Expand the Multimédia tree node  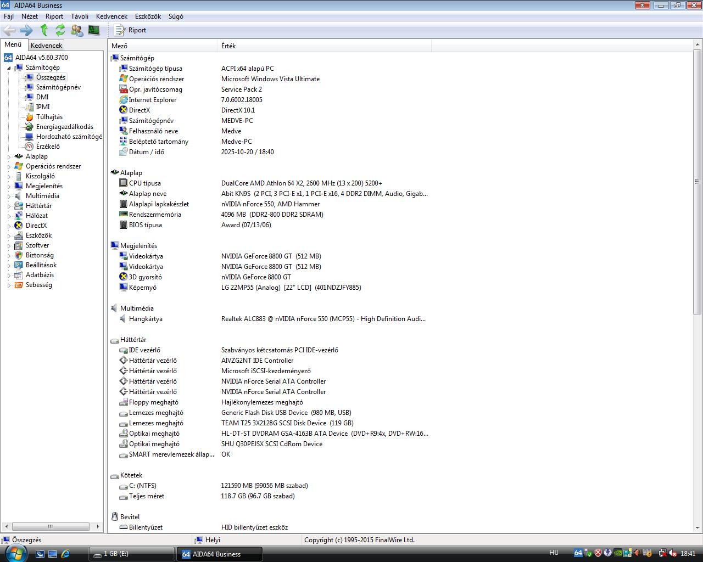[9, 196]
